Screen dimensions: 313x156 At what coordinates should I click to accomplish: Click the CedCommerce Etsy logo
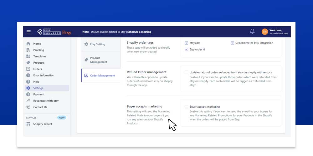54,32
